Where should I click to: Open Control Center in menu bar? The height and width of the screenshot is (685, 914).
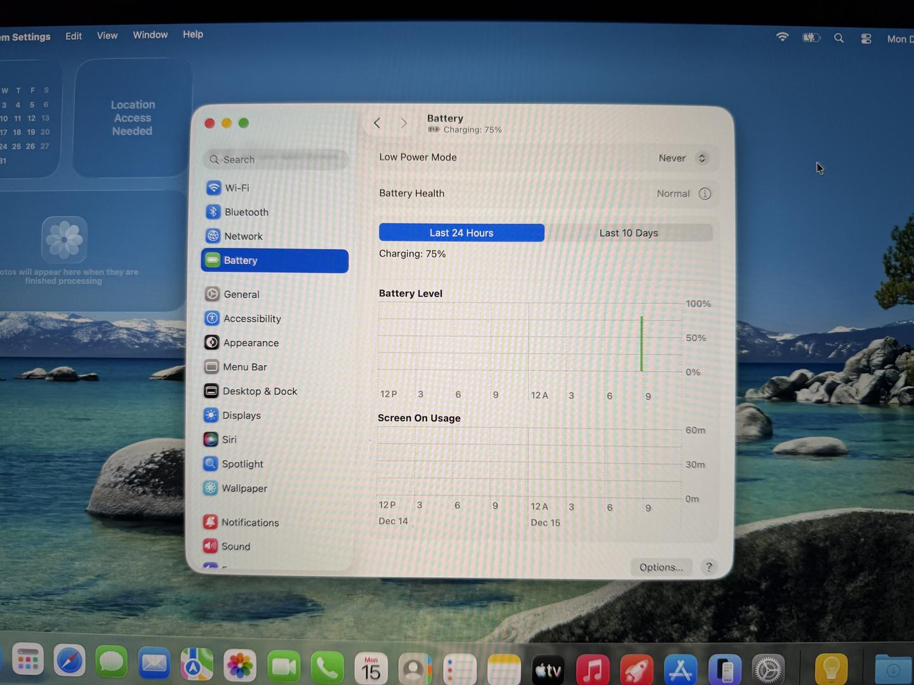866,39
